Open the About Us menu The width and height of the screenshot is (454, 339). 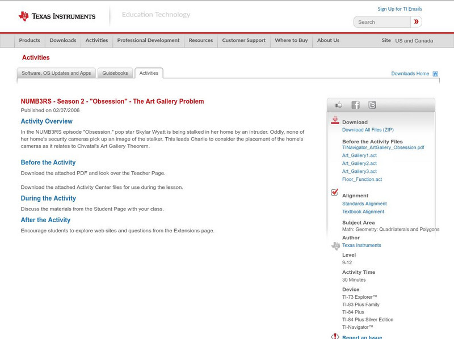328,40
